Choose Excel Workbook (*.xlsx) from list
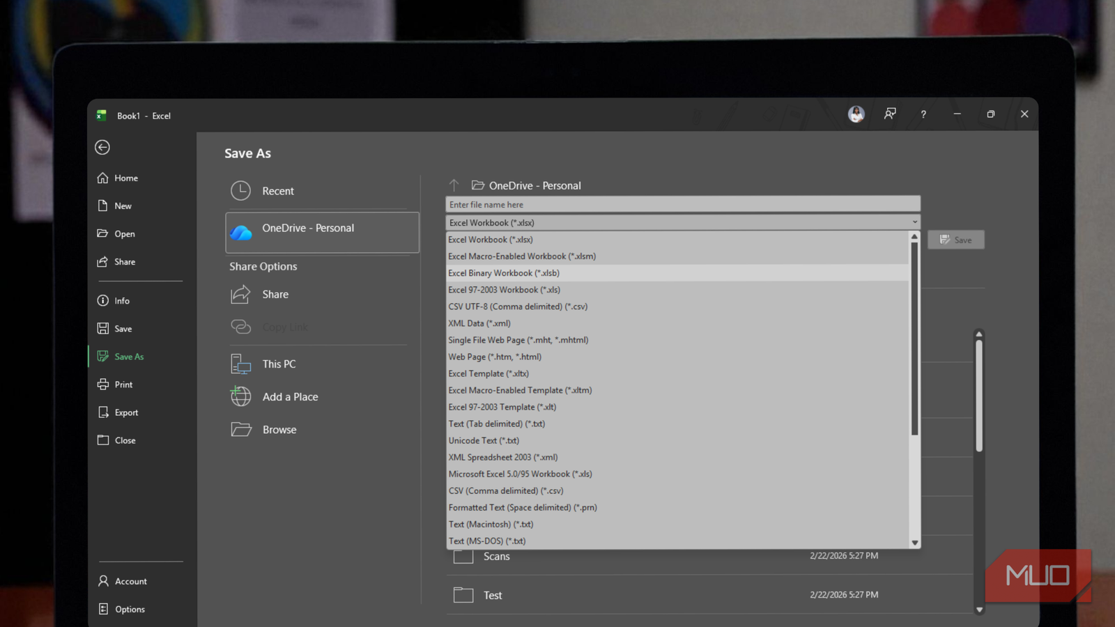The width and height of the screenshot is (1115, 627). pyautogui.click(x=677, y=240)
